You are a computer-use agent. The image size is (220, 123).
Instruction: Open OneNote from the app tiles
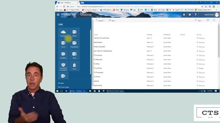63,55
